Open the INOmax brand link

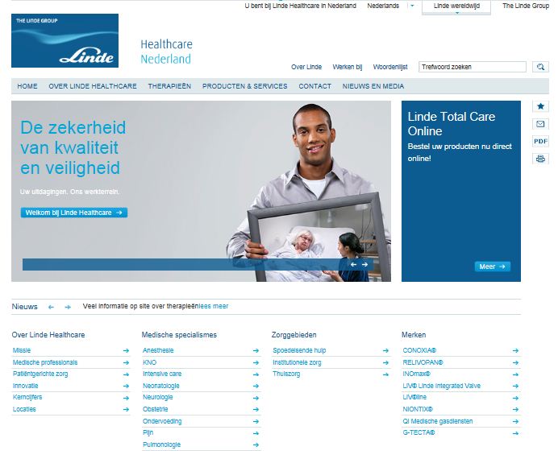(x=416, y=374)
